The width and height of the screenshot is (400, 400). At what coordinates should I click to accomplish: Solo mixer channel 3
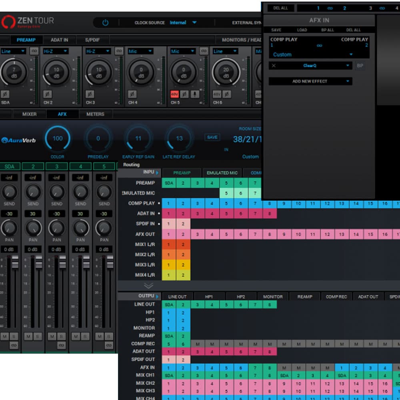[61, 336]
